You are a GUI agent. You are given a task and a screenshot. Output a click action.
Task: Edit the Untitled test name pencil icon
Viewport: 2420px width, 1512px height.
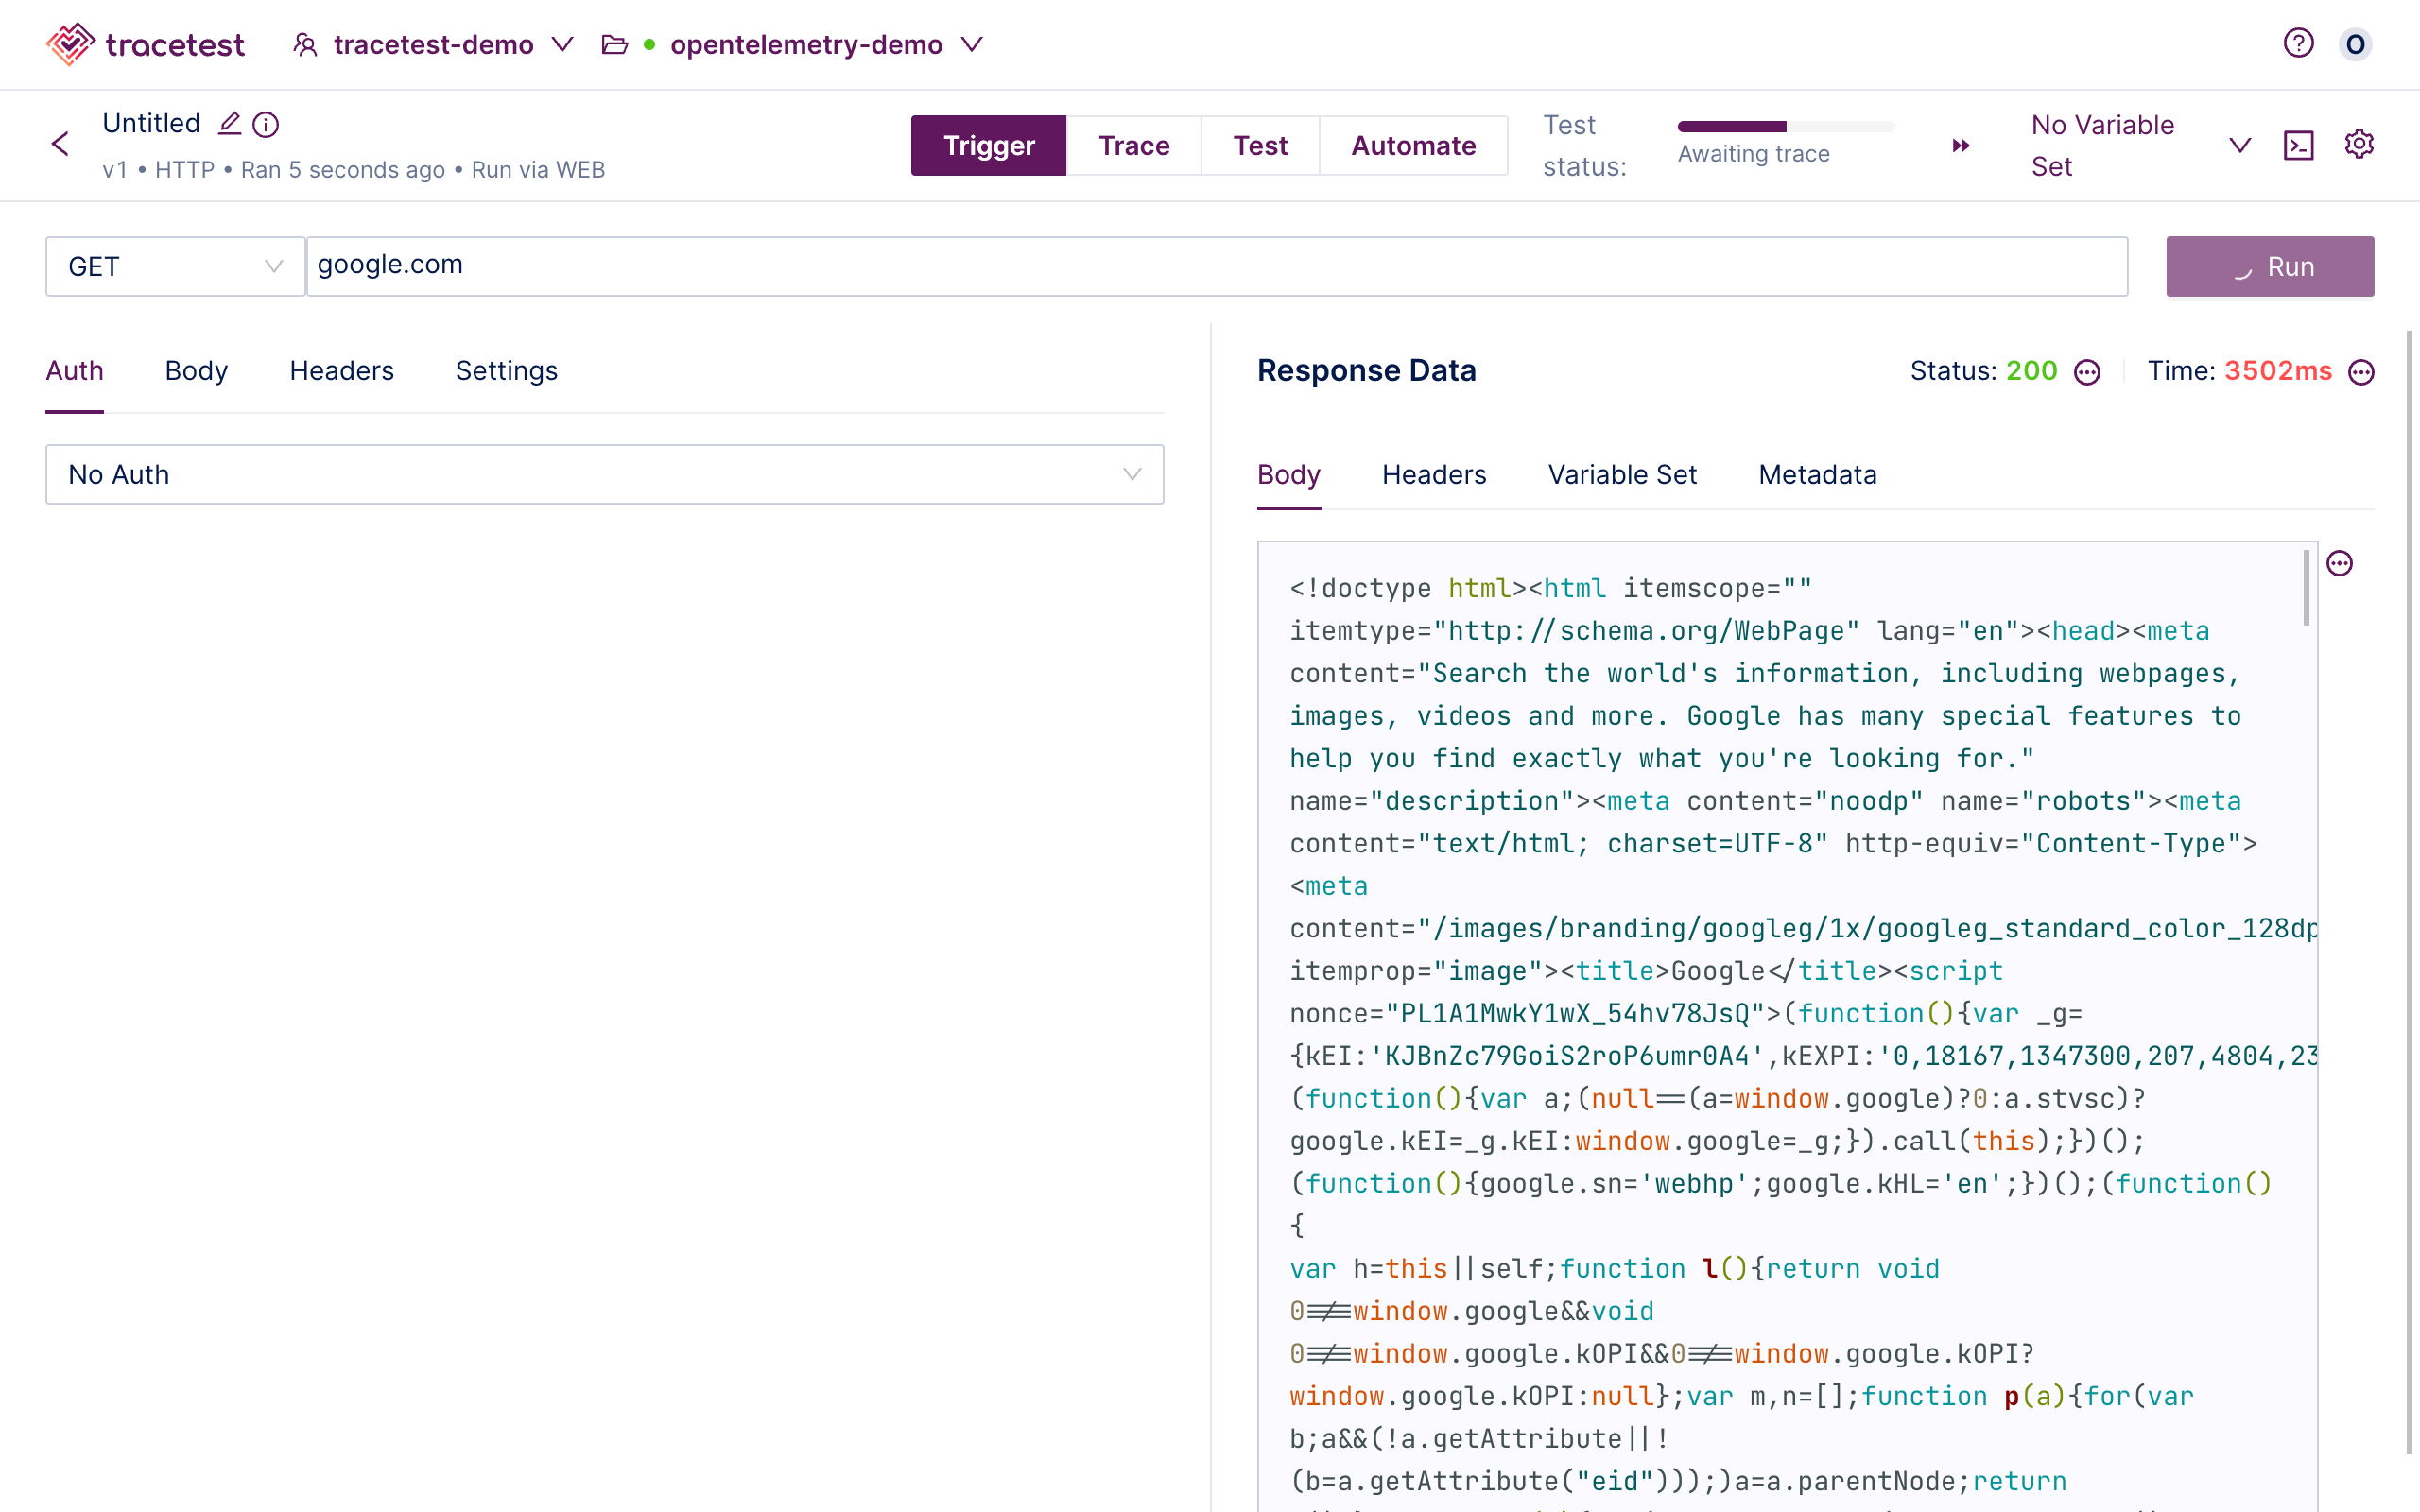pos(230,123)
